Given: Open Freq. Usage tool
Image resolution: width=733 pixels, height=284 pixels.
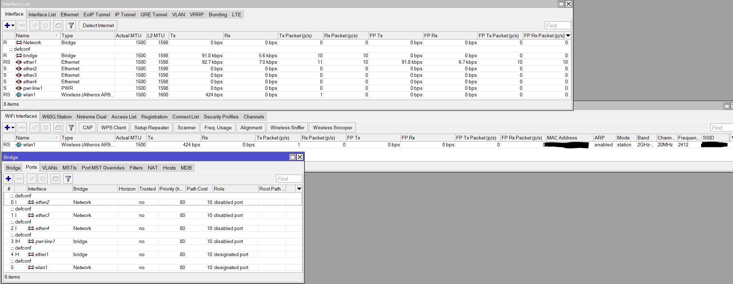Looking at the screenshot, I should click(218, 128).
